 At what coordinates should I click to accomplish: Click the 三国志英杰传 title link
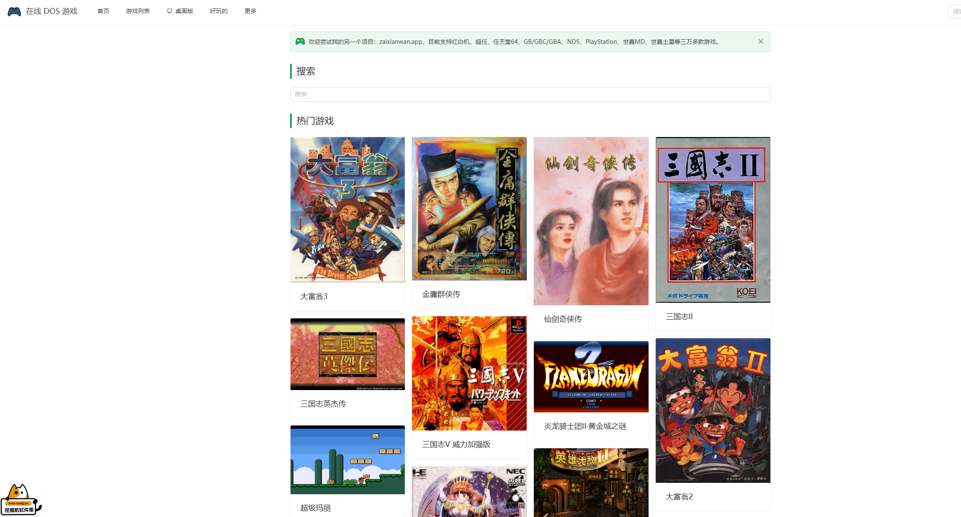point(323,404)
